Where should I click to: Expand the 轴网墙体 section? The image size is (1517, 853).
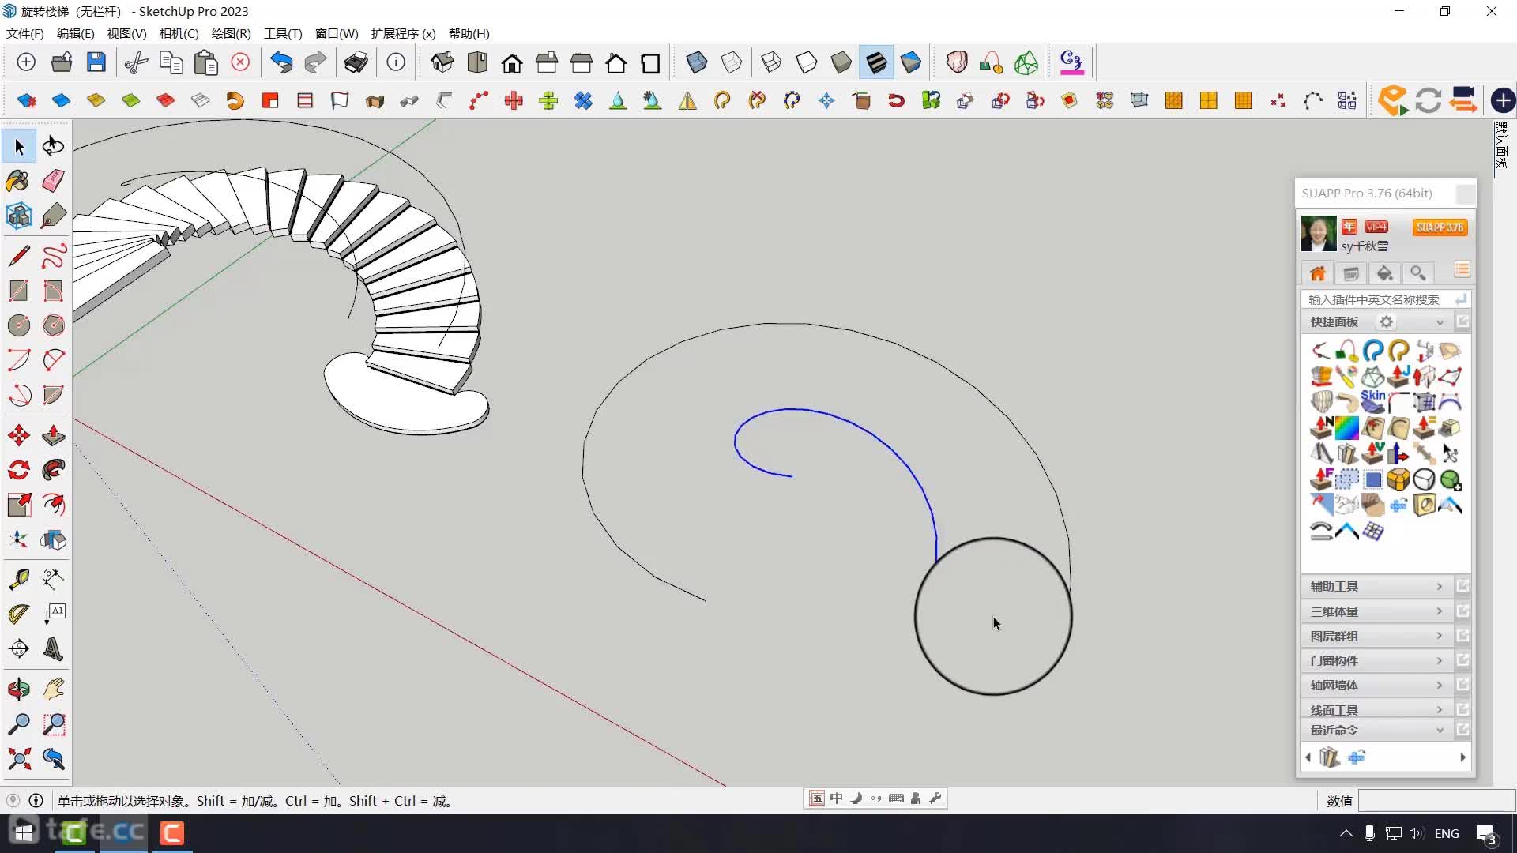tap(1376, 685)
